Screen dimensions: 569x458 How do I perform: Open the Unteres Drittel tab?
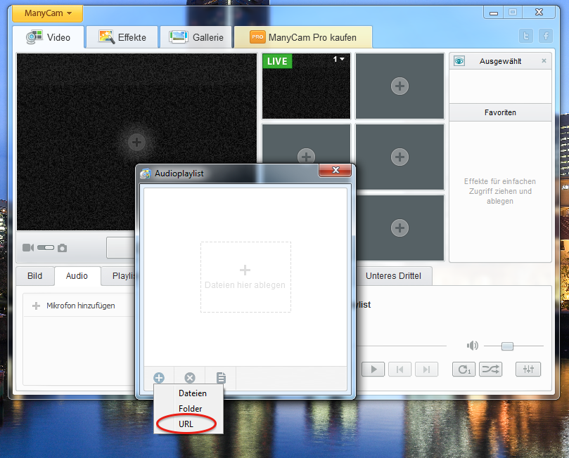tap(393, 276)
